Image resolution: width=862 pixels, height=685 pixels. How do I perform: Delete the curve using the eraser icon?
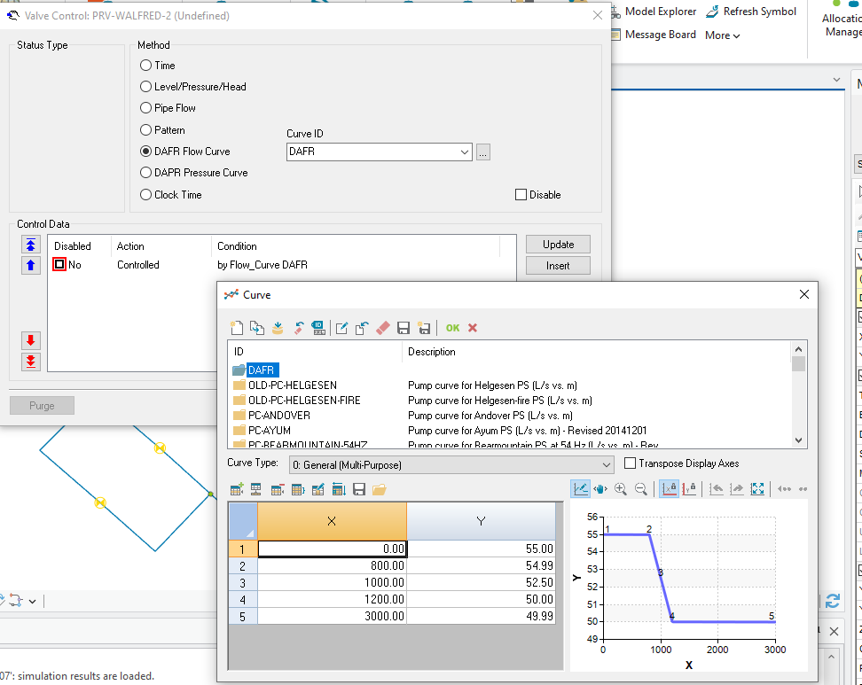(x=382, y=328)
